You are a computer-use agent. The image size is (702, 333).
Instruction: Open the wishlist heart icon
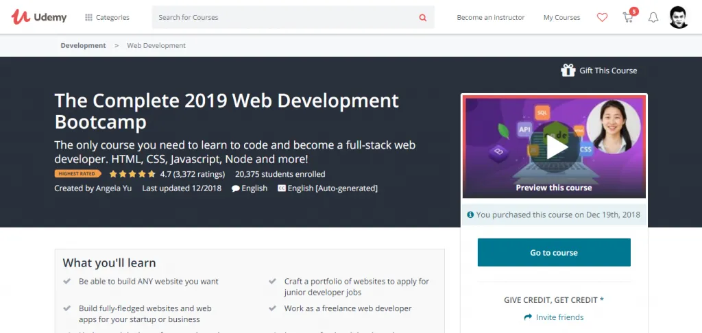[x=602, y=17]
